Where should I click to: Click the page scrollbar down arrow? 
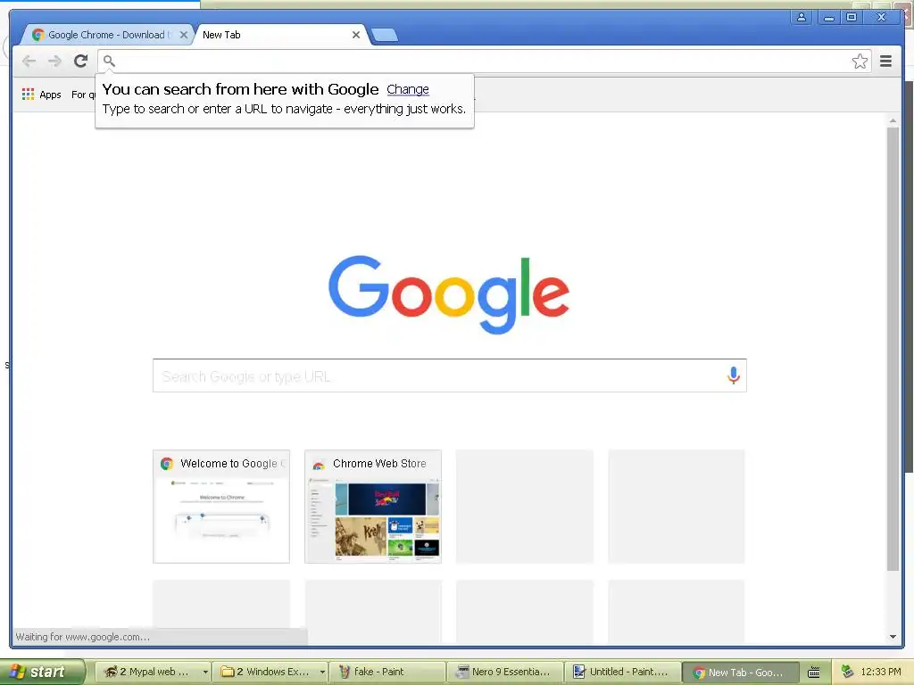[893, 637]
